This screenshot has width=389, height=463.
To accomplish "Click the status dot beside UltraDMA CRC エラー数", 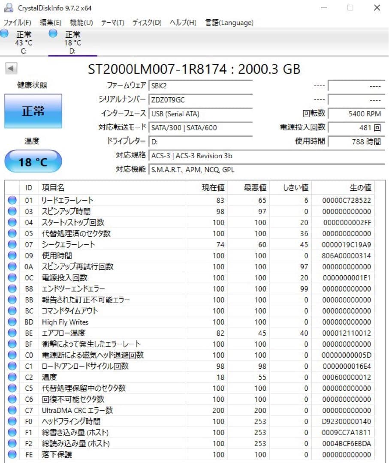I will [12, 410].
